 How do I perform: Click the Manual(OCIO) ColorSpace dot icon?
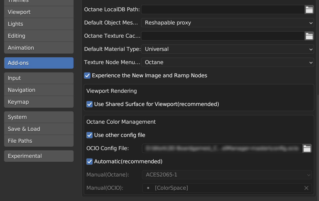pos(148,188)
